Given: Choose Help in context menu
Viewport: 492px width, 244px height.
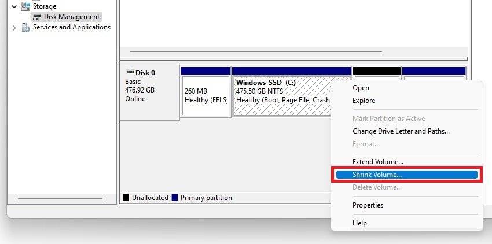Looking at the screenshot, I should (407, 223).
